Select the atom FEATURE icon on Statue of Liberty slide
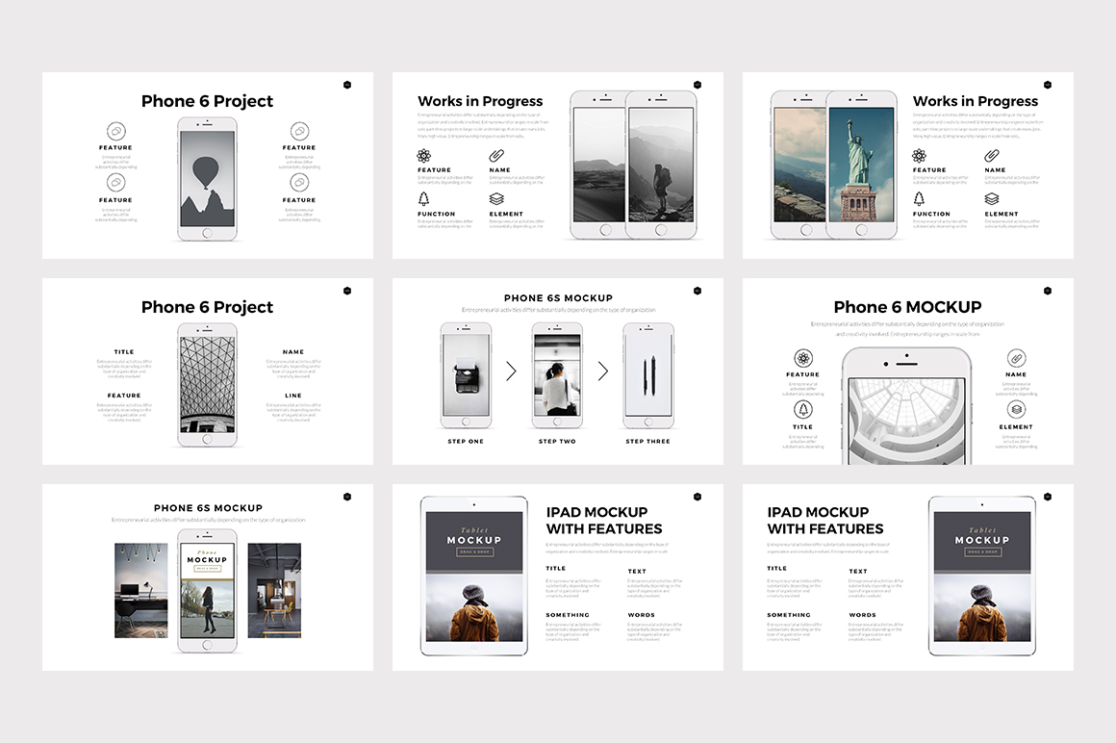The image size is (1116, 743). (919, 156)
